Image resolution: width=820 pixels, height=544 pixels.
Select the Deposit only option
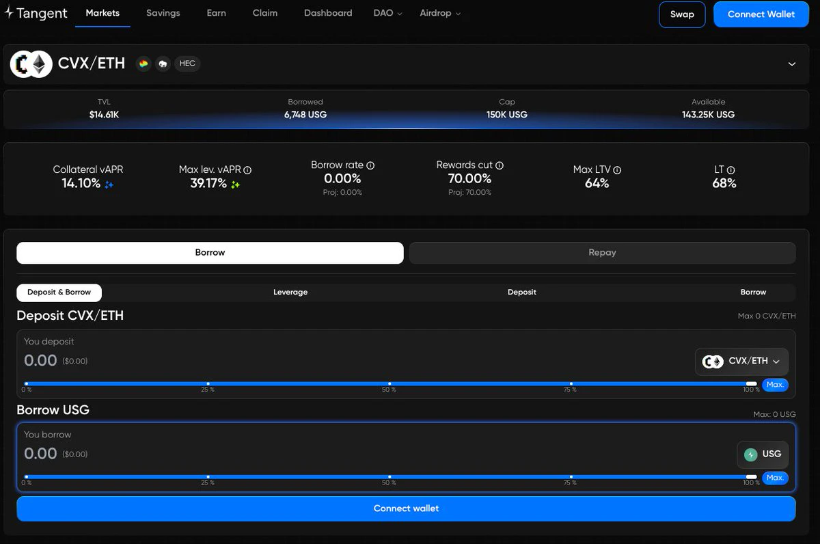point(522,293)
